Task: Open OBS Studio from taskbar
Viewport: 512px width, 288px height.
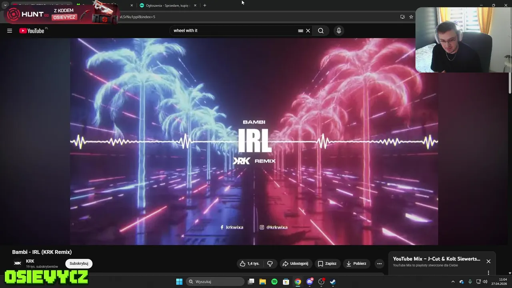Action: [x=321, y=282]
